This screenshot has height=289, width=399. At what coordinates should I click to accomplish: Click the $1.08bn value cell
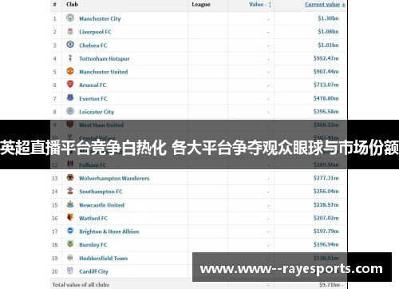[328, 32]
